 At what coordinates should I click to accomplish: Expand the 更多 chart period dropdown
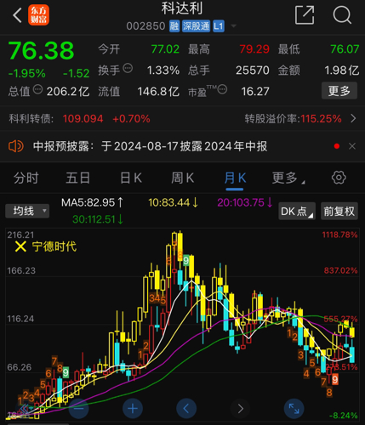[288, 178]
